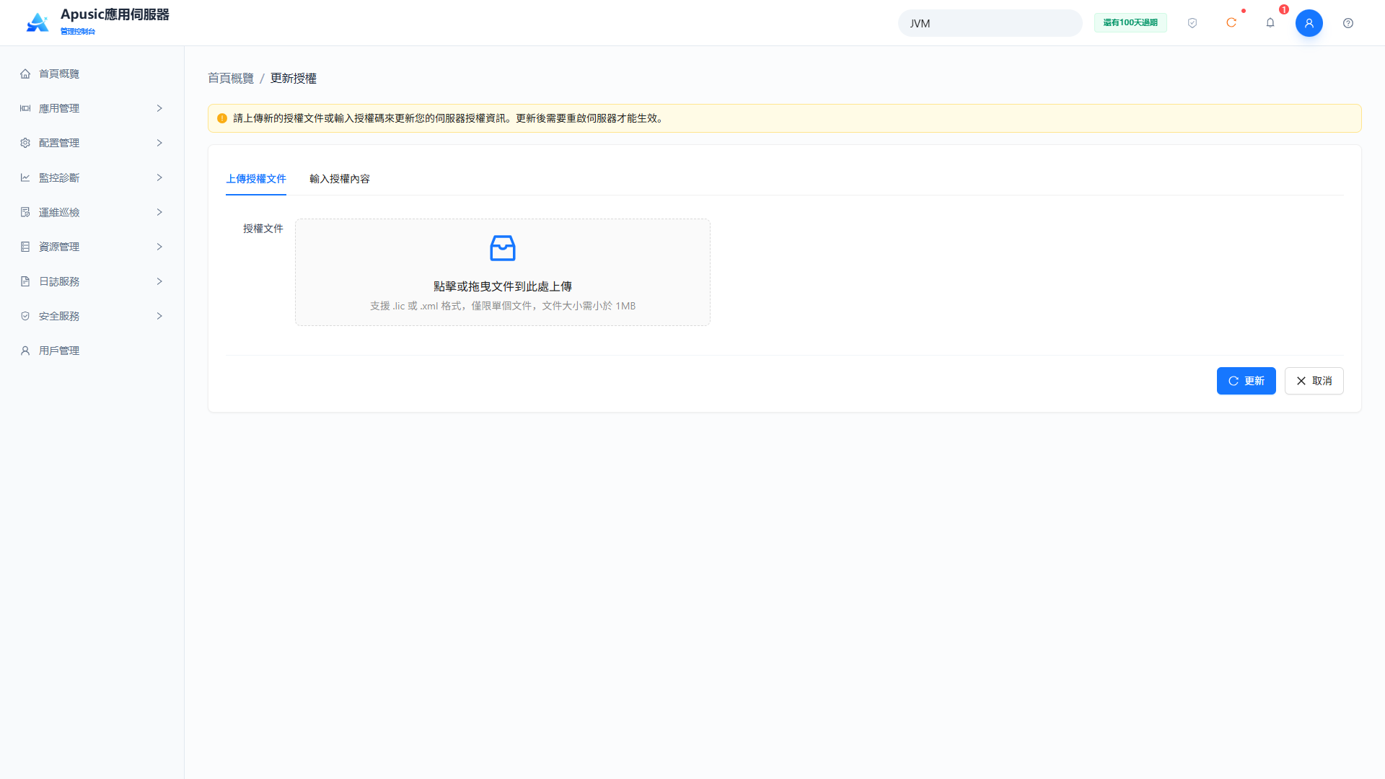Expand the 監控診斷 menu arrow
This screenshot has height=779, width=1385.
[x=159, y=177]
